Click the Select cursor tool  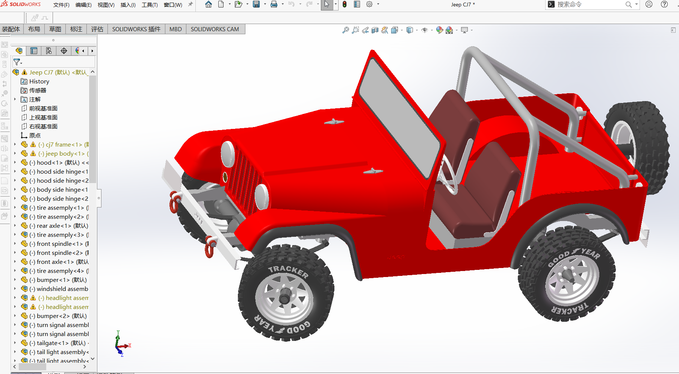pos(327,5)
